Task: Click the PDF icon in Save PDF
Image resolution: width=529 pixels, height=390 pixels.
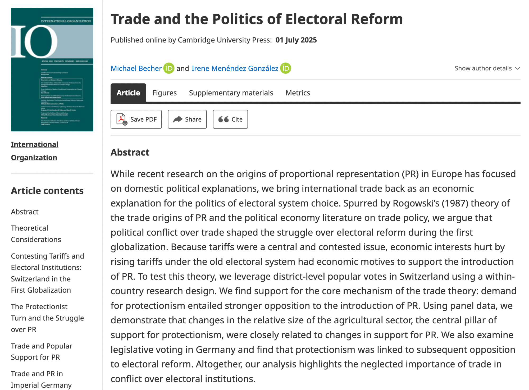Action: point(122,119)
